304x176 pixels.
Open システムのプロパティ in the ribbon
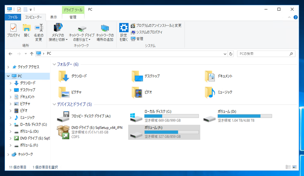tap(147, 32)
